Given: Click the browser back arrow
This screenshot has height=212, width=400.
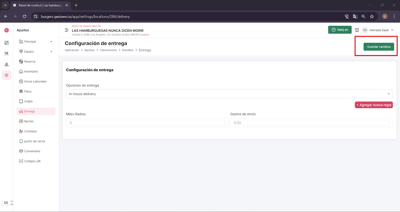Looking at the screenshot, I should [x=6, y=16].
